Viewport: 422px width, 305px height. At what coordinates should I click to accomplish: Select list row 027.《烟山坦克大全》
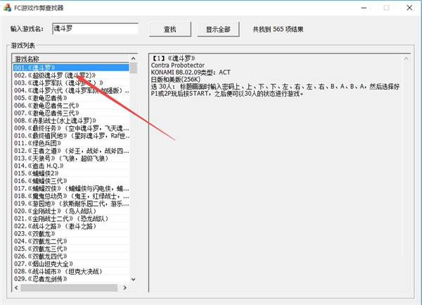[x=71, y=263]
